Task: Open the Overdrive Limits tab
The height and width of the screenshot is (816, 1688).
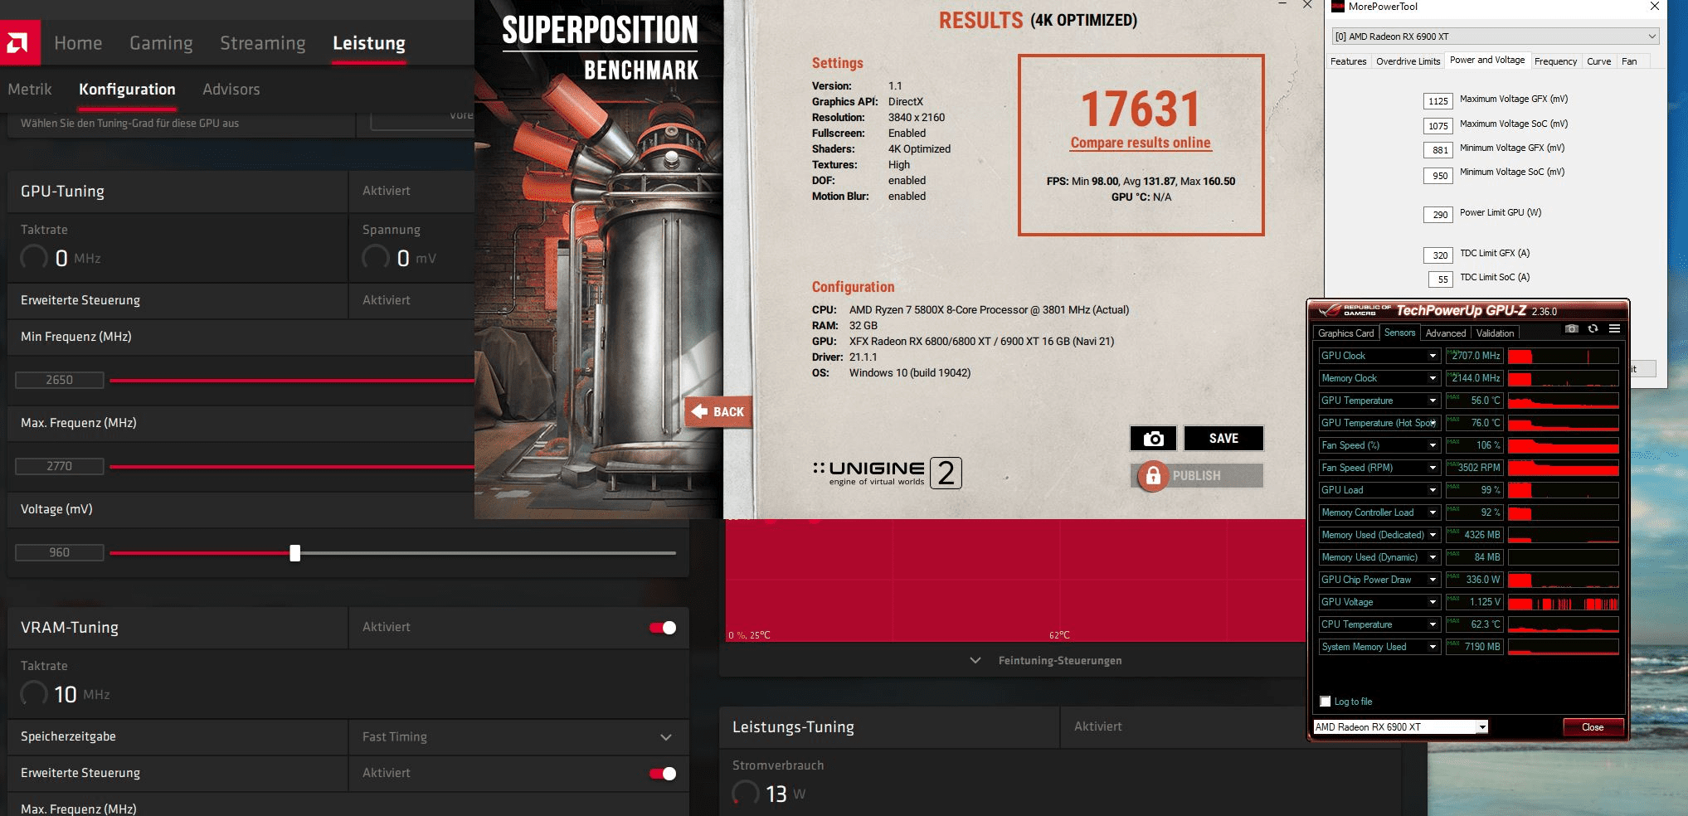Action: (x=1408, y=61)
